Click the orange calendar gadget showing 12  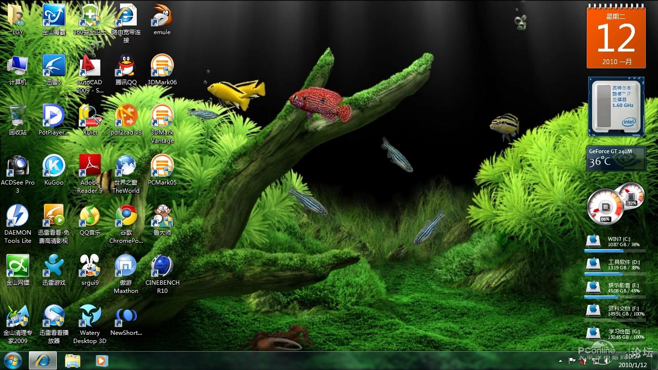pyautogui.click(x=616, y=38)
